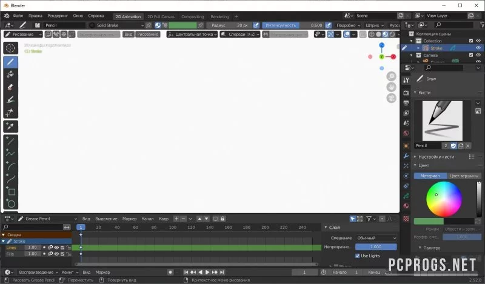Click the Цвет вершины color mode button

point(464,176)
